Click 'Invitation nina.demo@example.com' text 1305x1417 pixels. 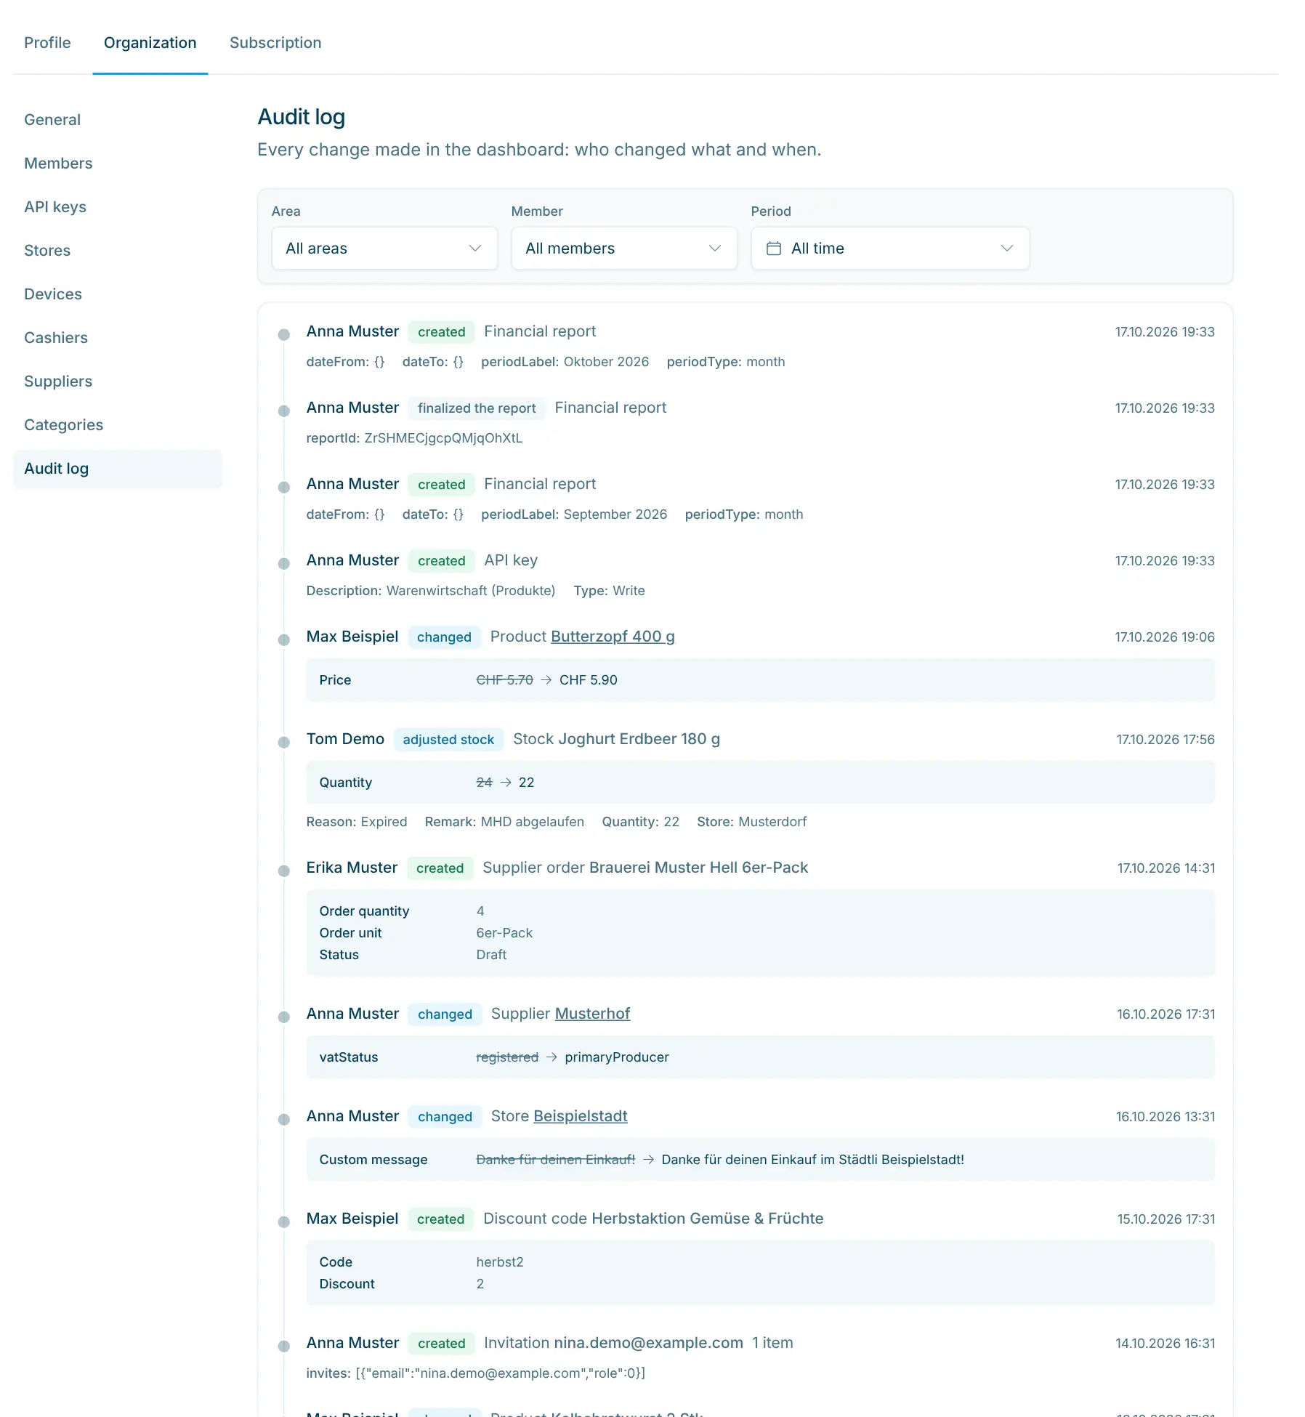(613, 1343)
